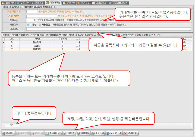Focus the 거래구분코드 input field
The image size is (195, 137).
(x=32, y=12)
